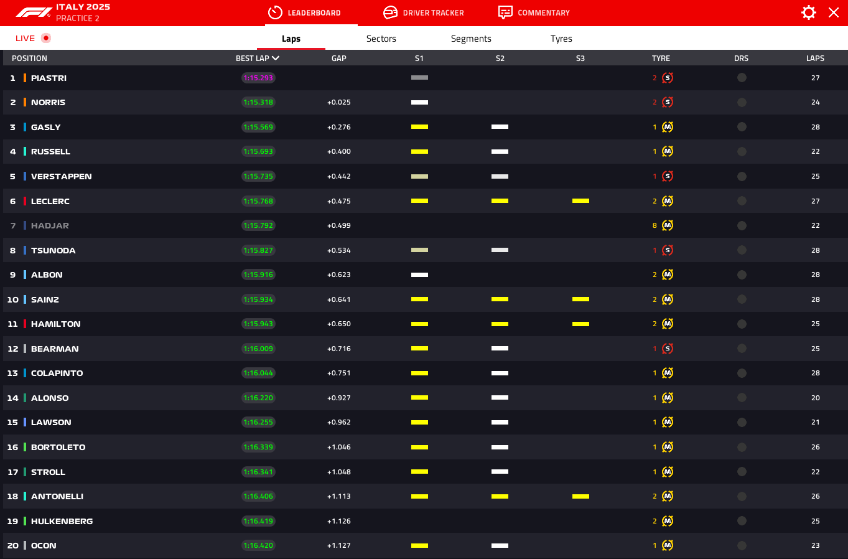This screenshot has height=559, width=848.
Task: Click Piastri's best lap 1:15.293
Action: point(258,78)
